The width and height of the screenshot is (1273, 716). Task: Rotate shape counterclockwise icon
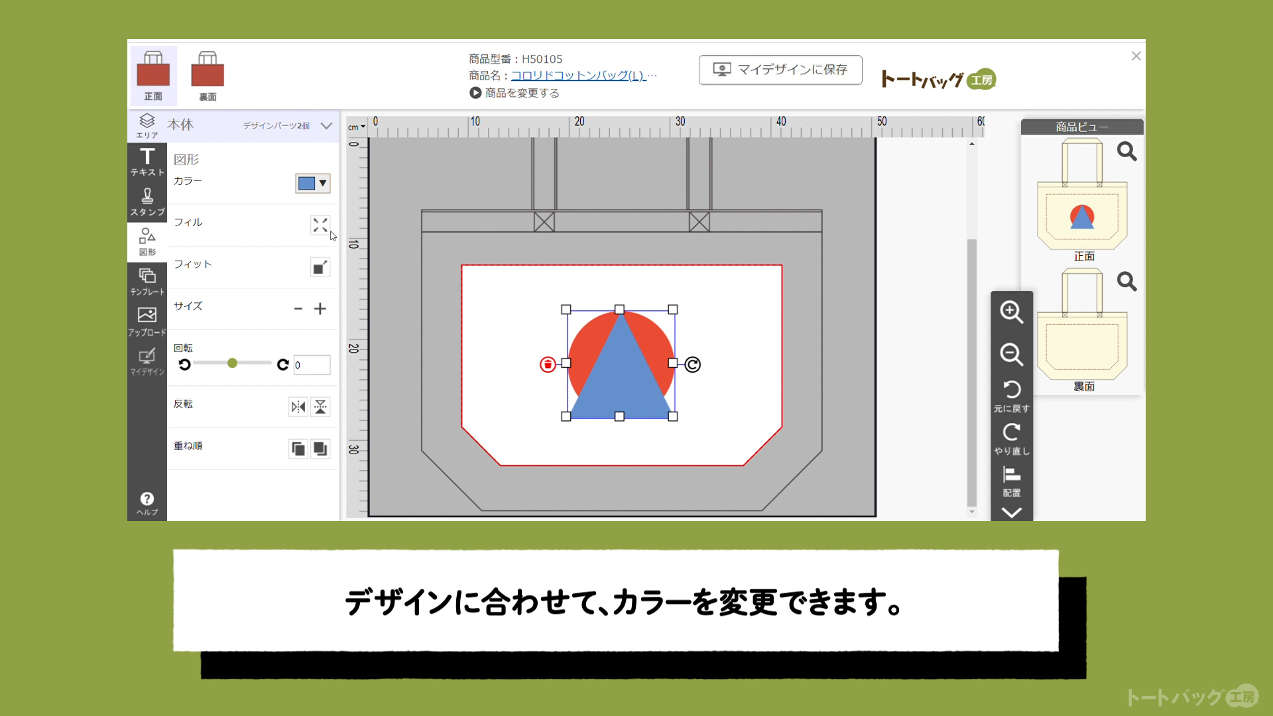pos(184,364)
